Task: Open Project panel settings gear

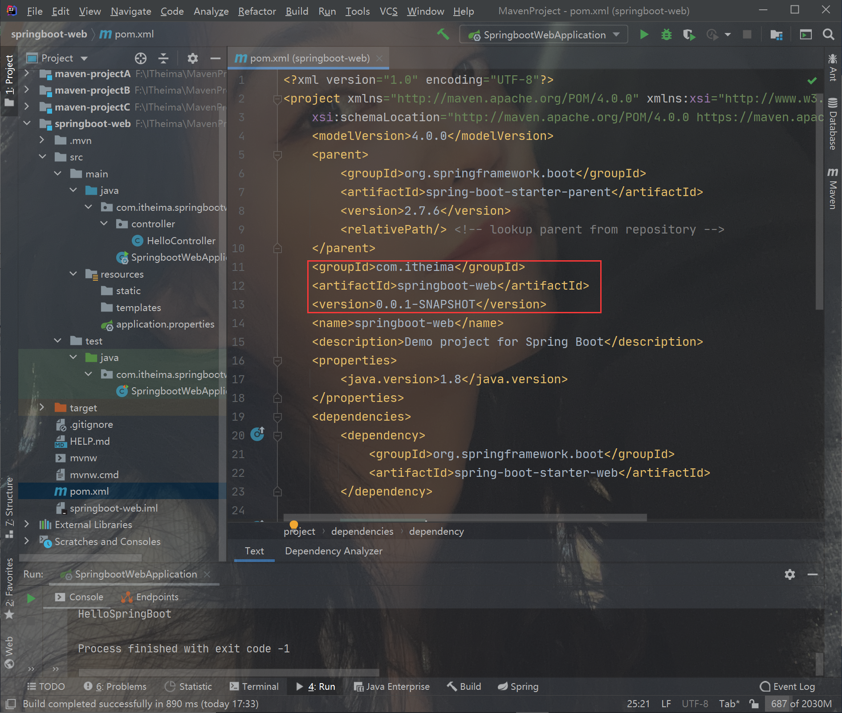Action: (192, 58)
